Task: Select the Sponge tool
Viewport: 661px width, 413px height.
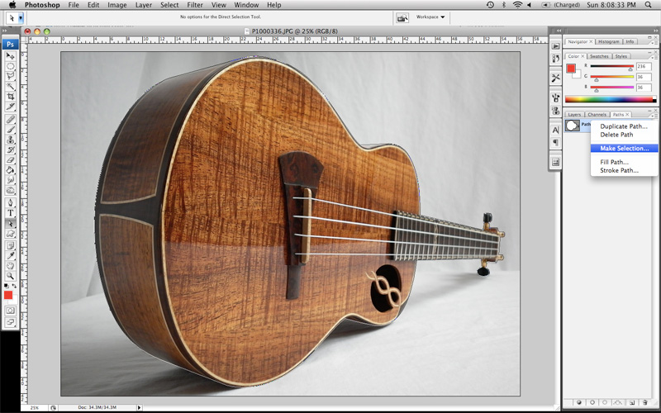Action: (x=11, y=190)
